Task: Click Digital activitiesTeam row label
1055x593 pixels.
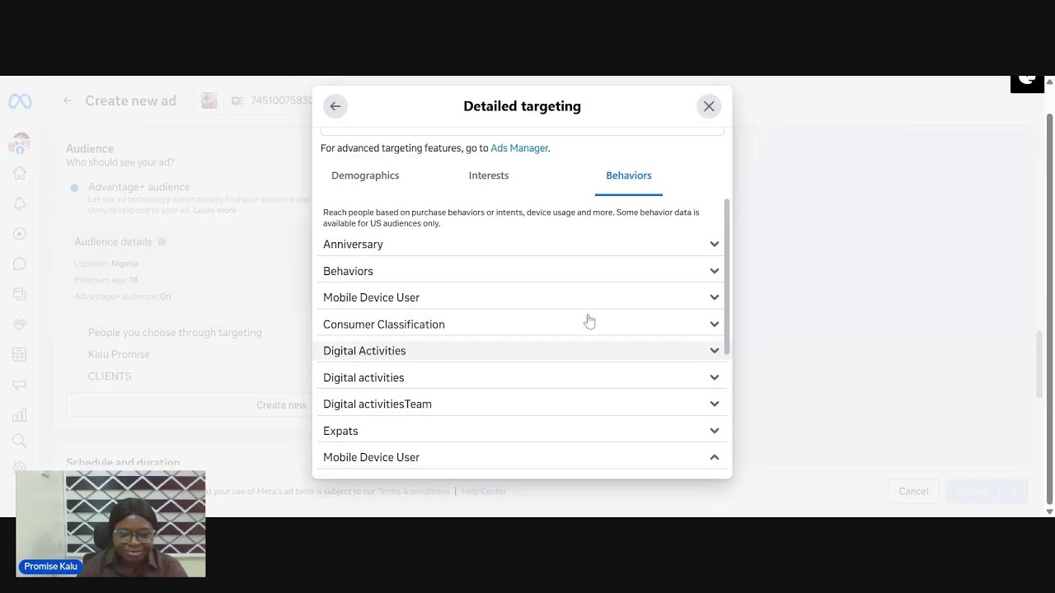Action: coord(377,404)
